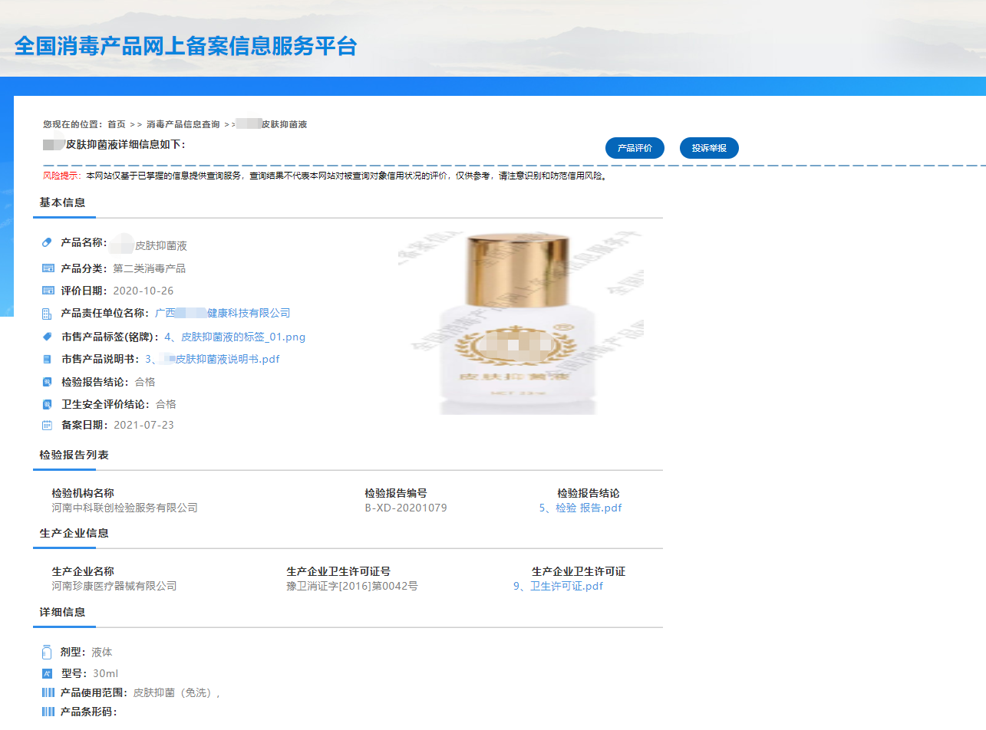Click the pill icon beside 产品名称
Image resolution: width=986 pixels, height=730 pixels.
pos(47,242)
